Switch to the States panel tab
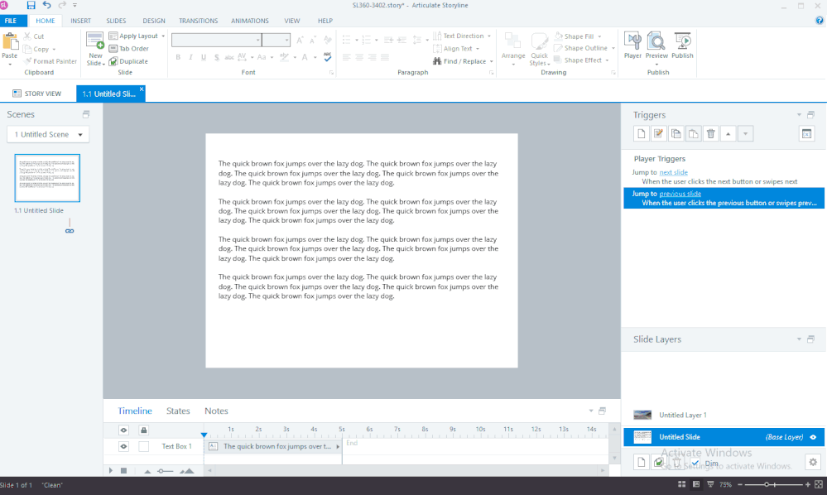827x495 pixels. click(x=178, y=411)
